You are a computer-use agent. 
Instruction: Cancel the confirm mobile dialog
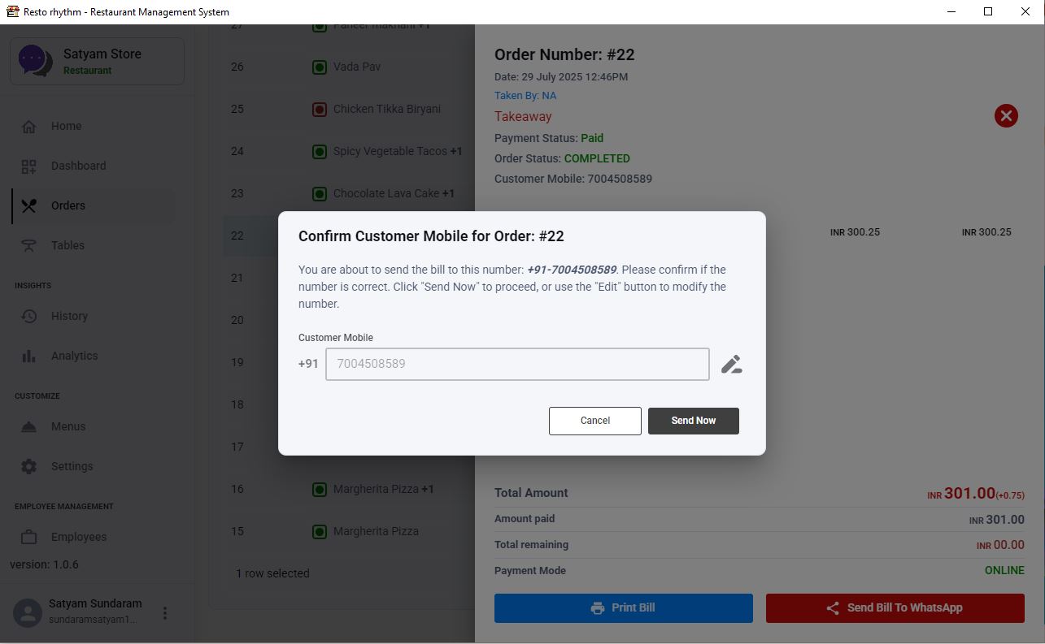click(x=594, y=421)
